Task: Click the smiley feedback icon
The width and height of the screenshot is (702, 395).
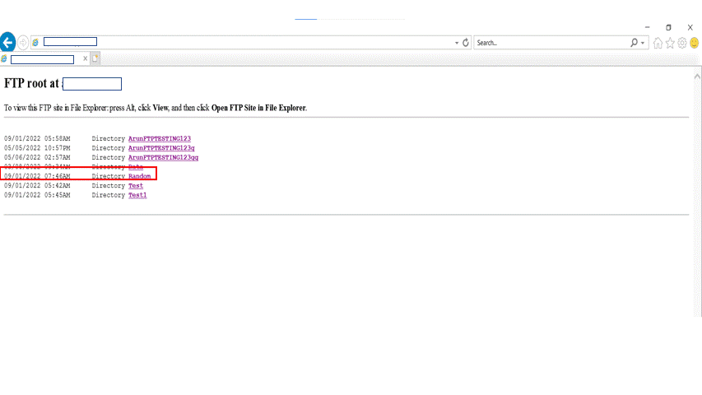Action: tap(694, 43)
